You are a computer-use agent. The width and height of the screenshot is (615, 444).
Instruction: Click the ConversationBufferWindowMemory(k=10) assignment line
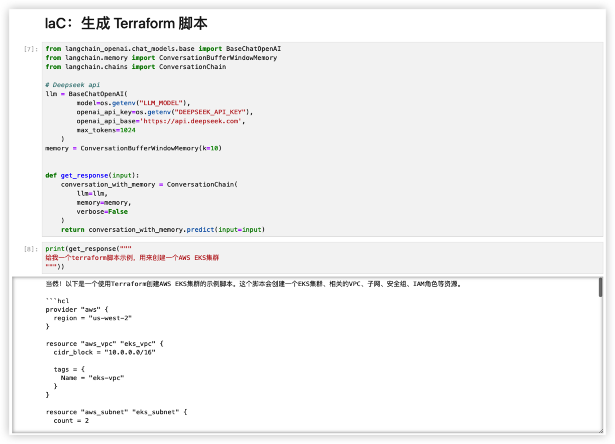(133, 148)
